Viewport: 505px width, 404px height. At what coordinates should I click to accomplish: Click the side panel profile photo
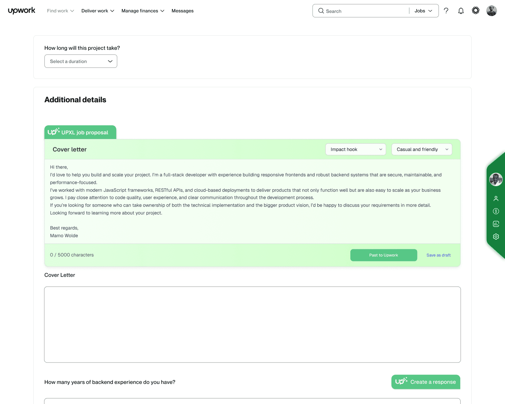point(496,179)
